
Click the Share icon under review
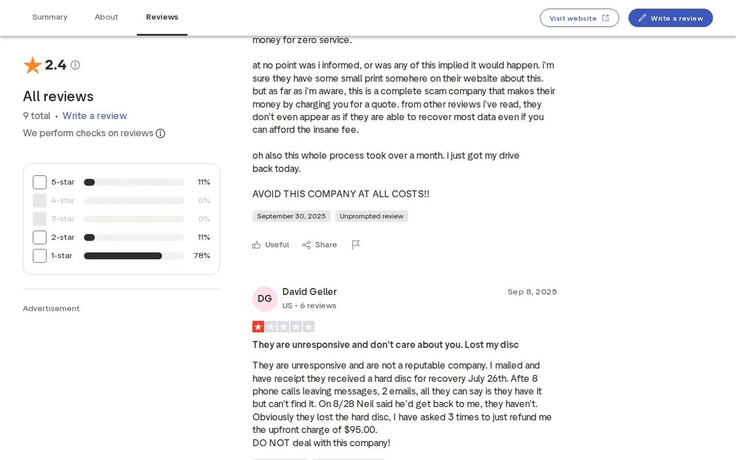(306, 245)
